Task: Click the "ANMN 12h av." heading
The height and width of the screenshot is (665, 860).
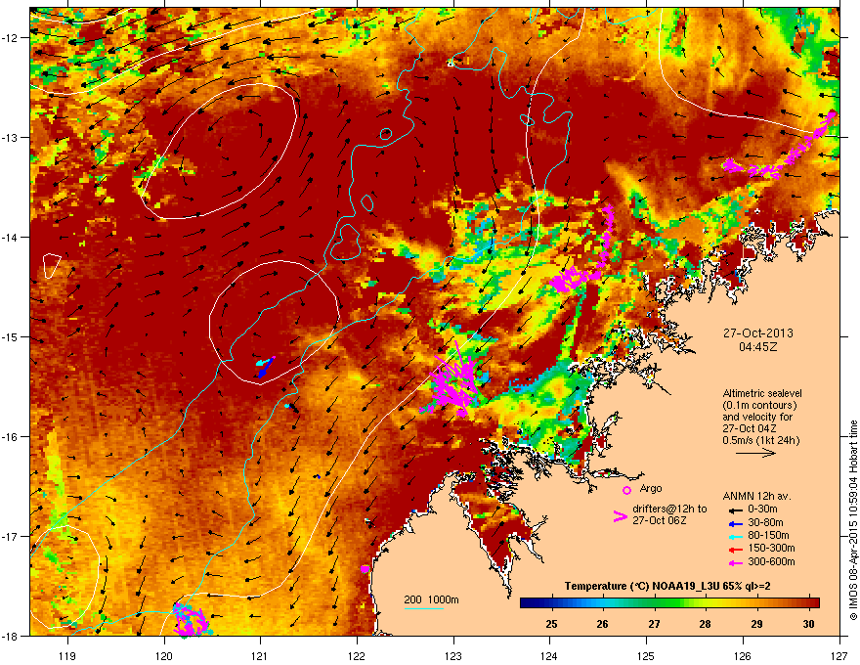Action: (x=756, y=496)
